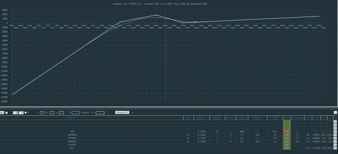Click the partially visible button at far left
The width and height of the screenshot is (338, 154).
click(x=2, y=113)
